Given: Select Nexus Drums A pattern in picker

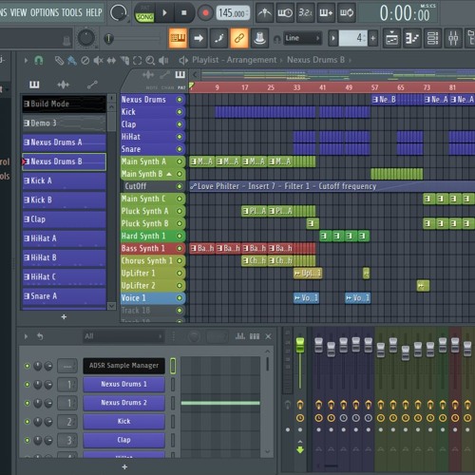Looking at the screenshot, I should click(x=64, y=142).
